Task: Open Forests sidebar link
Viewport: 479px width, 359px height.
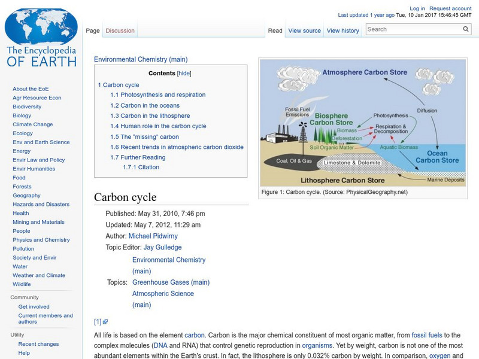Action: pyautogui.click(x=22, y=186)
